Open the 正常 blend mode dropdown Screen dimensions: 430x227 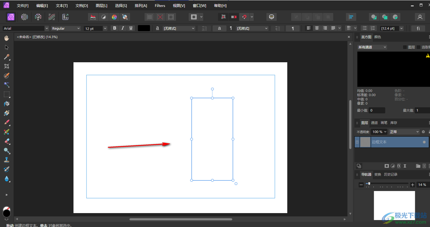point(404,132)
